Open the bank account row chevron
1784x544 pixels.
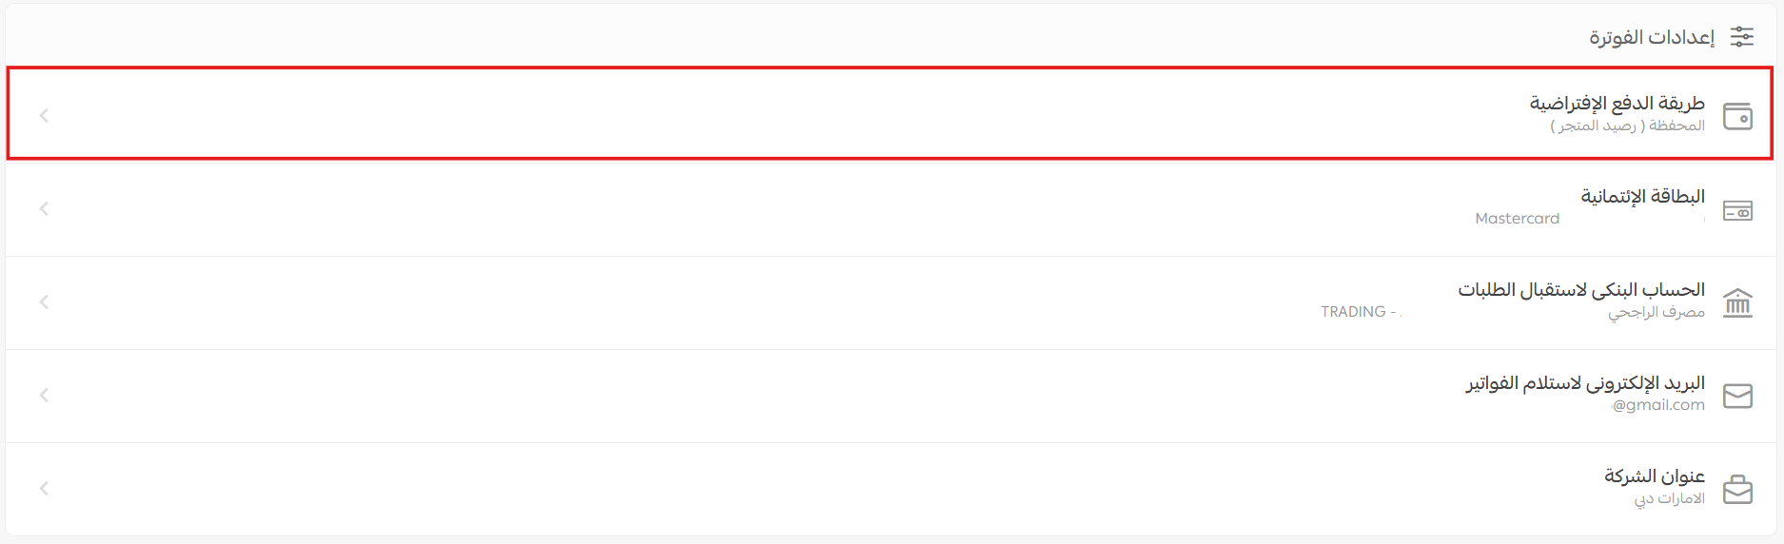[44, 301]
